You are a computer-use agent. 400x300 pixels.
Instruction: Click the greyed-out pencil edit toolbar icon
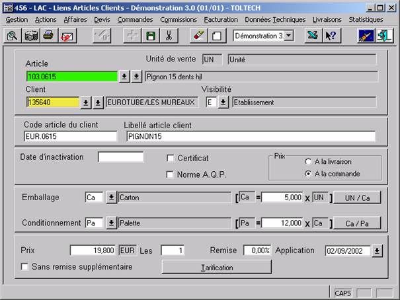102,36
